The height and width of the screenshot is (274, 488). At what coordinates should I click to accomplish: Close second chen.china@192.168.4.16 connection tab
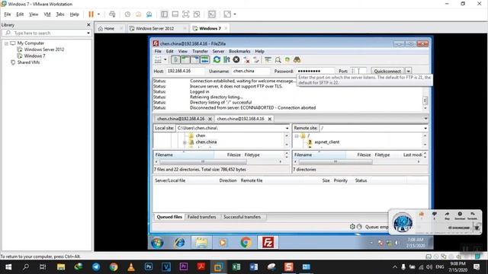click(x=270, y=119)
